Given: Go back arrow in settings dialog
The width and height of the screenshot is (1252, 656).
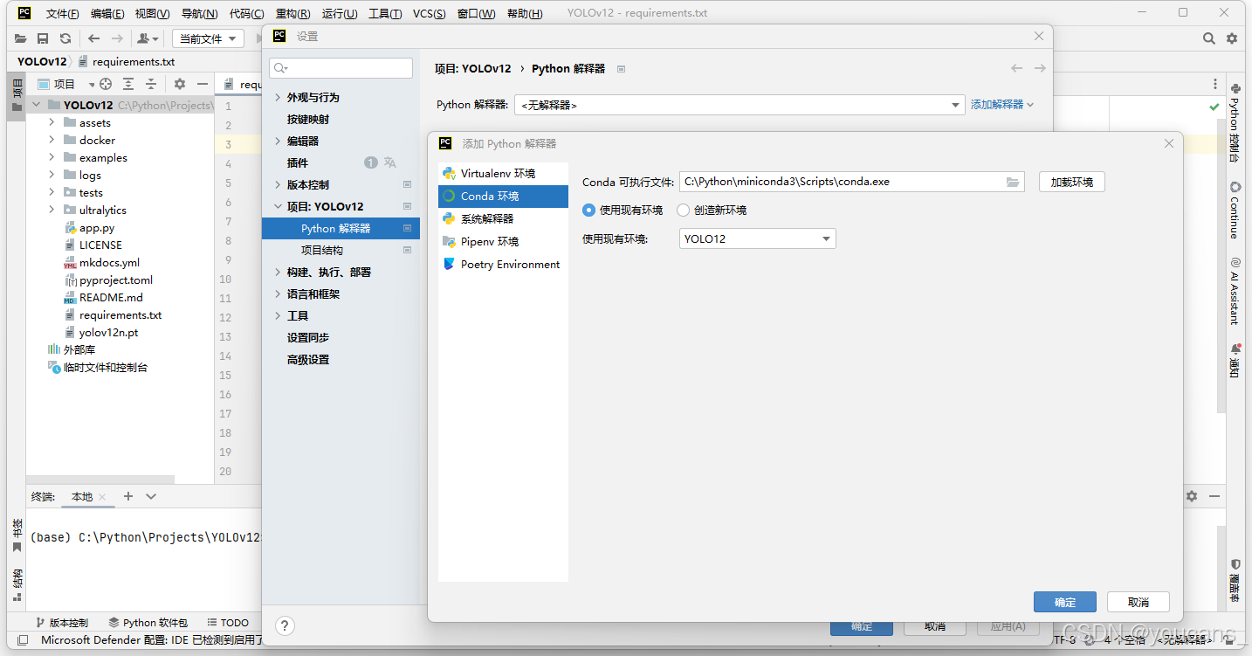Looking at the screenshot, I should [1016, 68].
